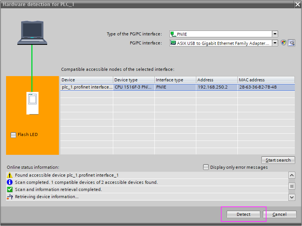Click the green checkmark status icon
Image resolution: width=302 pixels, height=226 pixels.
pyautogui.click(x=9, y=189)
